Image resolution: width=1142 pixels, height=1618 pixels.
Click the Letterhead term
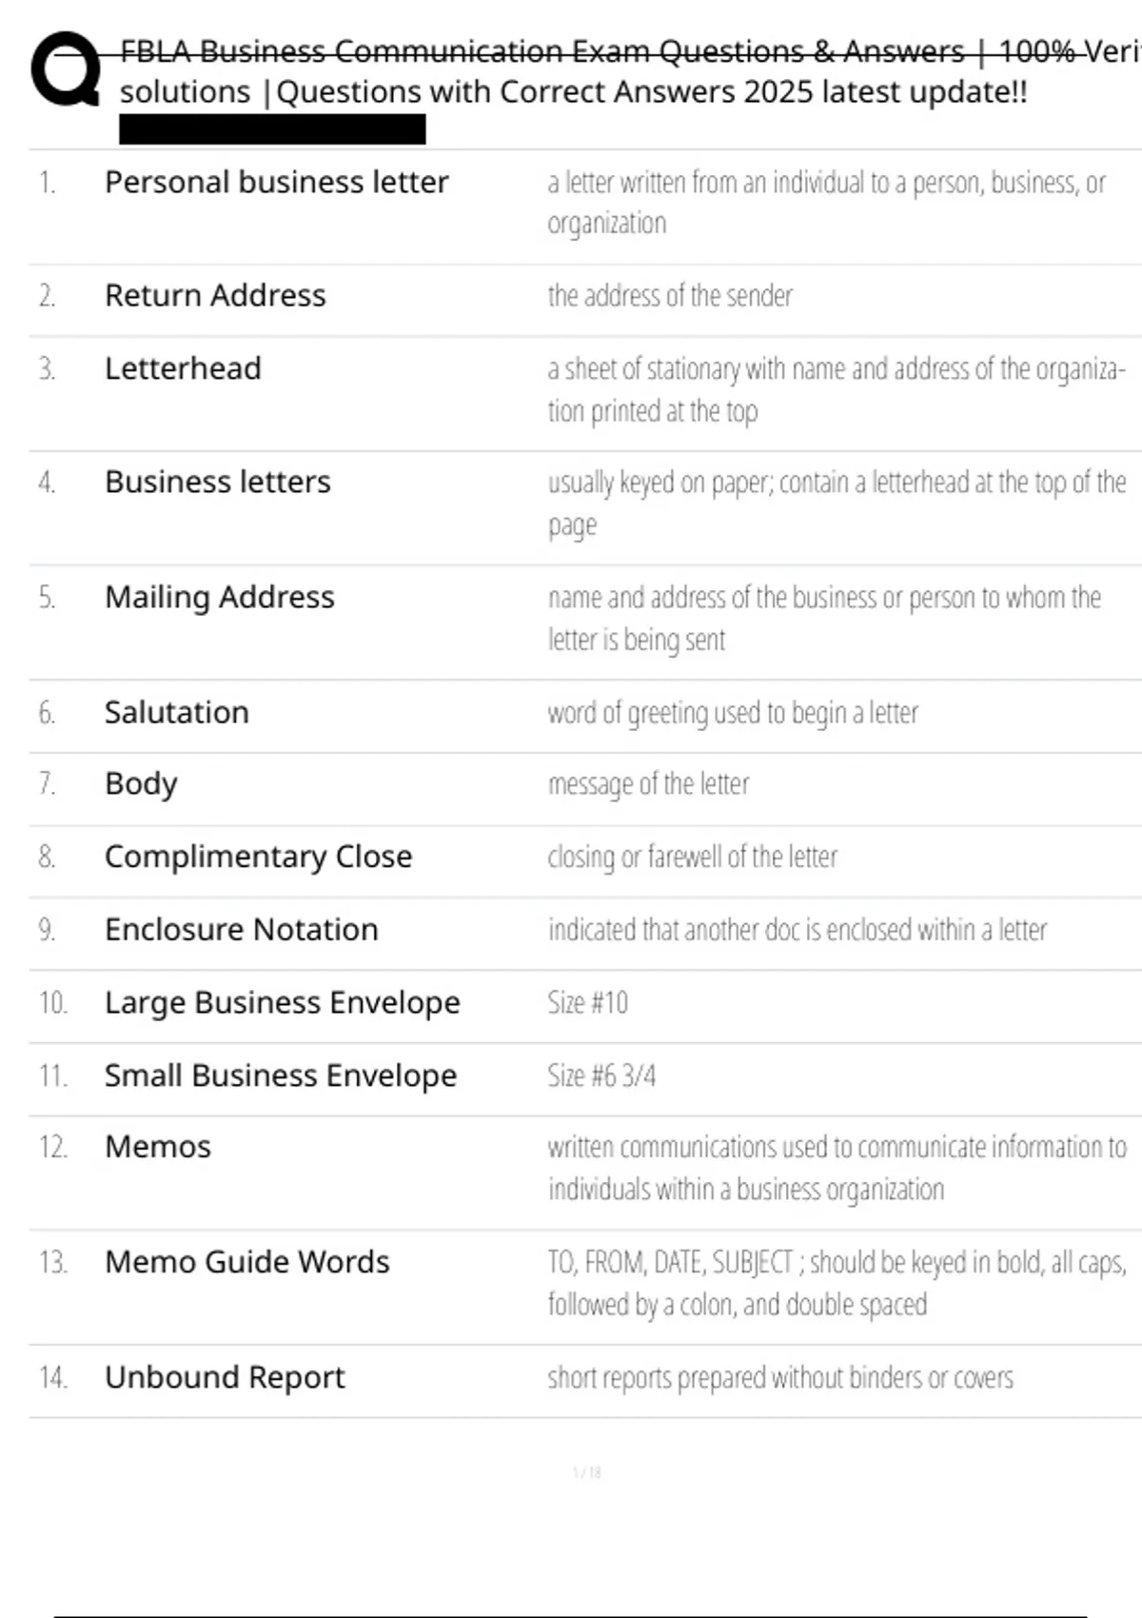click(x=183, y=368)
